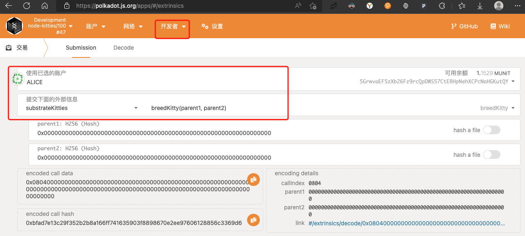Viewport: 525px width, 236px height.
Task: Copy the encoded call hash
Action: (253, 220)
